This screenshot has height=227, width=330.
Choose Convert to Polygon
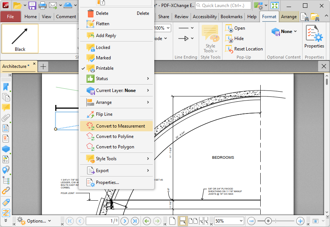point(116,147)
